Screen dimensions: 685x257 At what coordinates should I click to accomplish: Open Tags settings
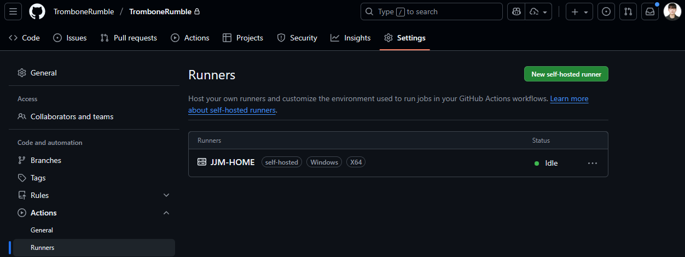(94, 178)
